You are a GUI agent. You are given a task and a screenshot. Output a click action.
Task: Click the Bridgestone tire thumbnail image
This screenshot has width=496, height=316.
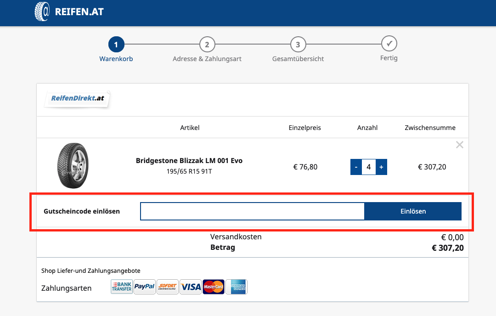(73, 165)
